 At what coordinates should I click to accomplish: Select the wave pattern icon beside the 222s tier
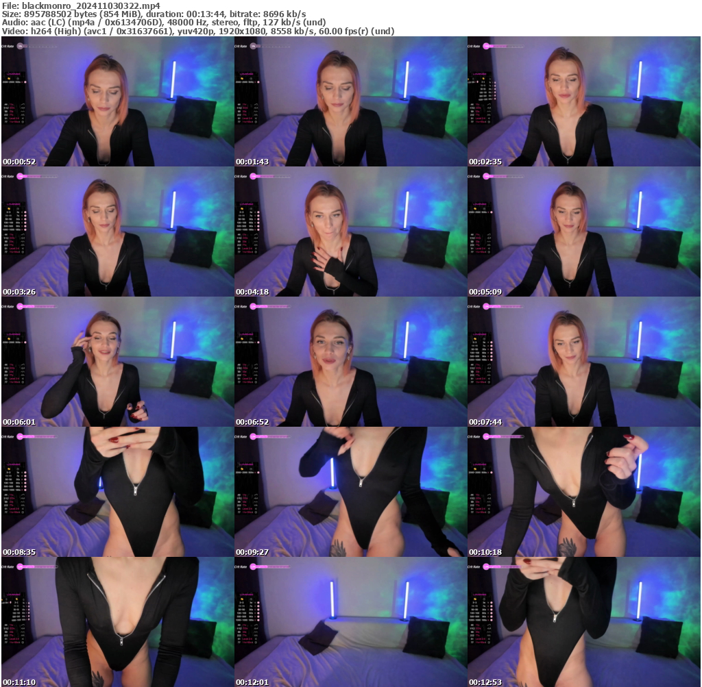pyautogui.click(x=489, y=108)
